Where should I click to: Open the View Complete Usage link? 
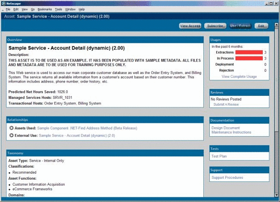(239, 77)
